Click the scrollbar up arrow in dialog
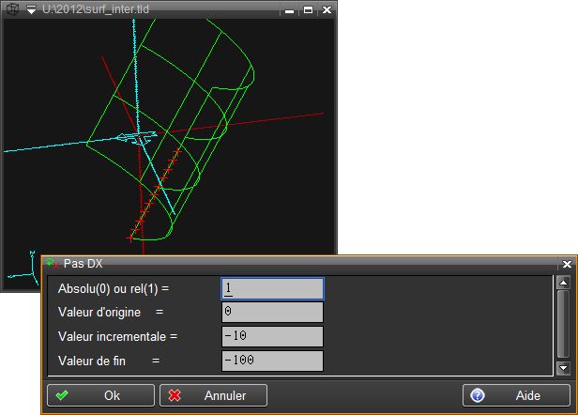 [x=563, y=283]
